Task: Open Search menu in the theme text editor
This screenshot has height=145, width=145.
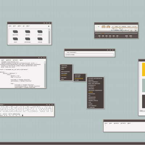Action: (x=8, y=60)
